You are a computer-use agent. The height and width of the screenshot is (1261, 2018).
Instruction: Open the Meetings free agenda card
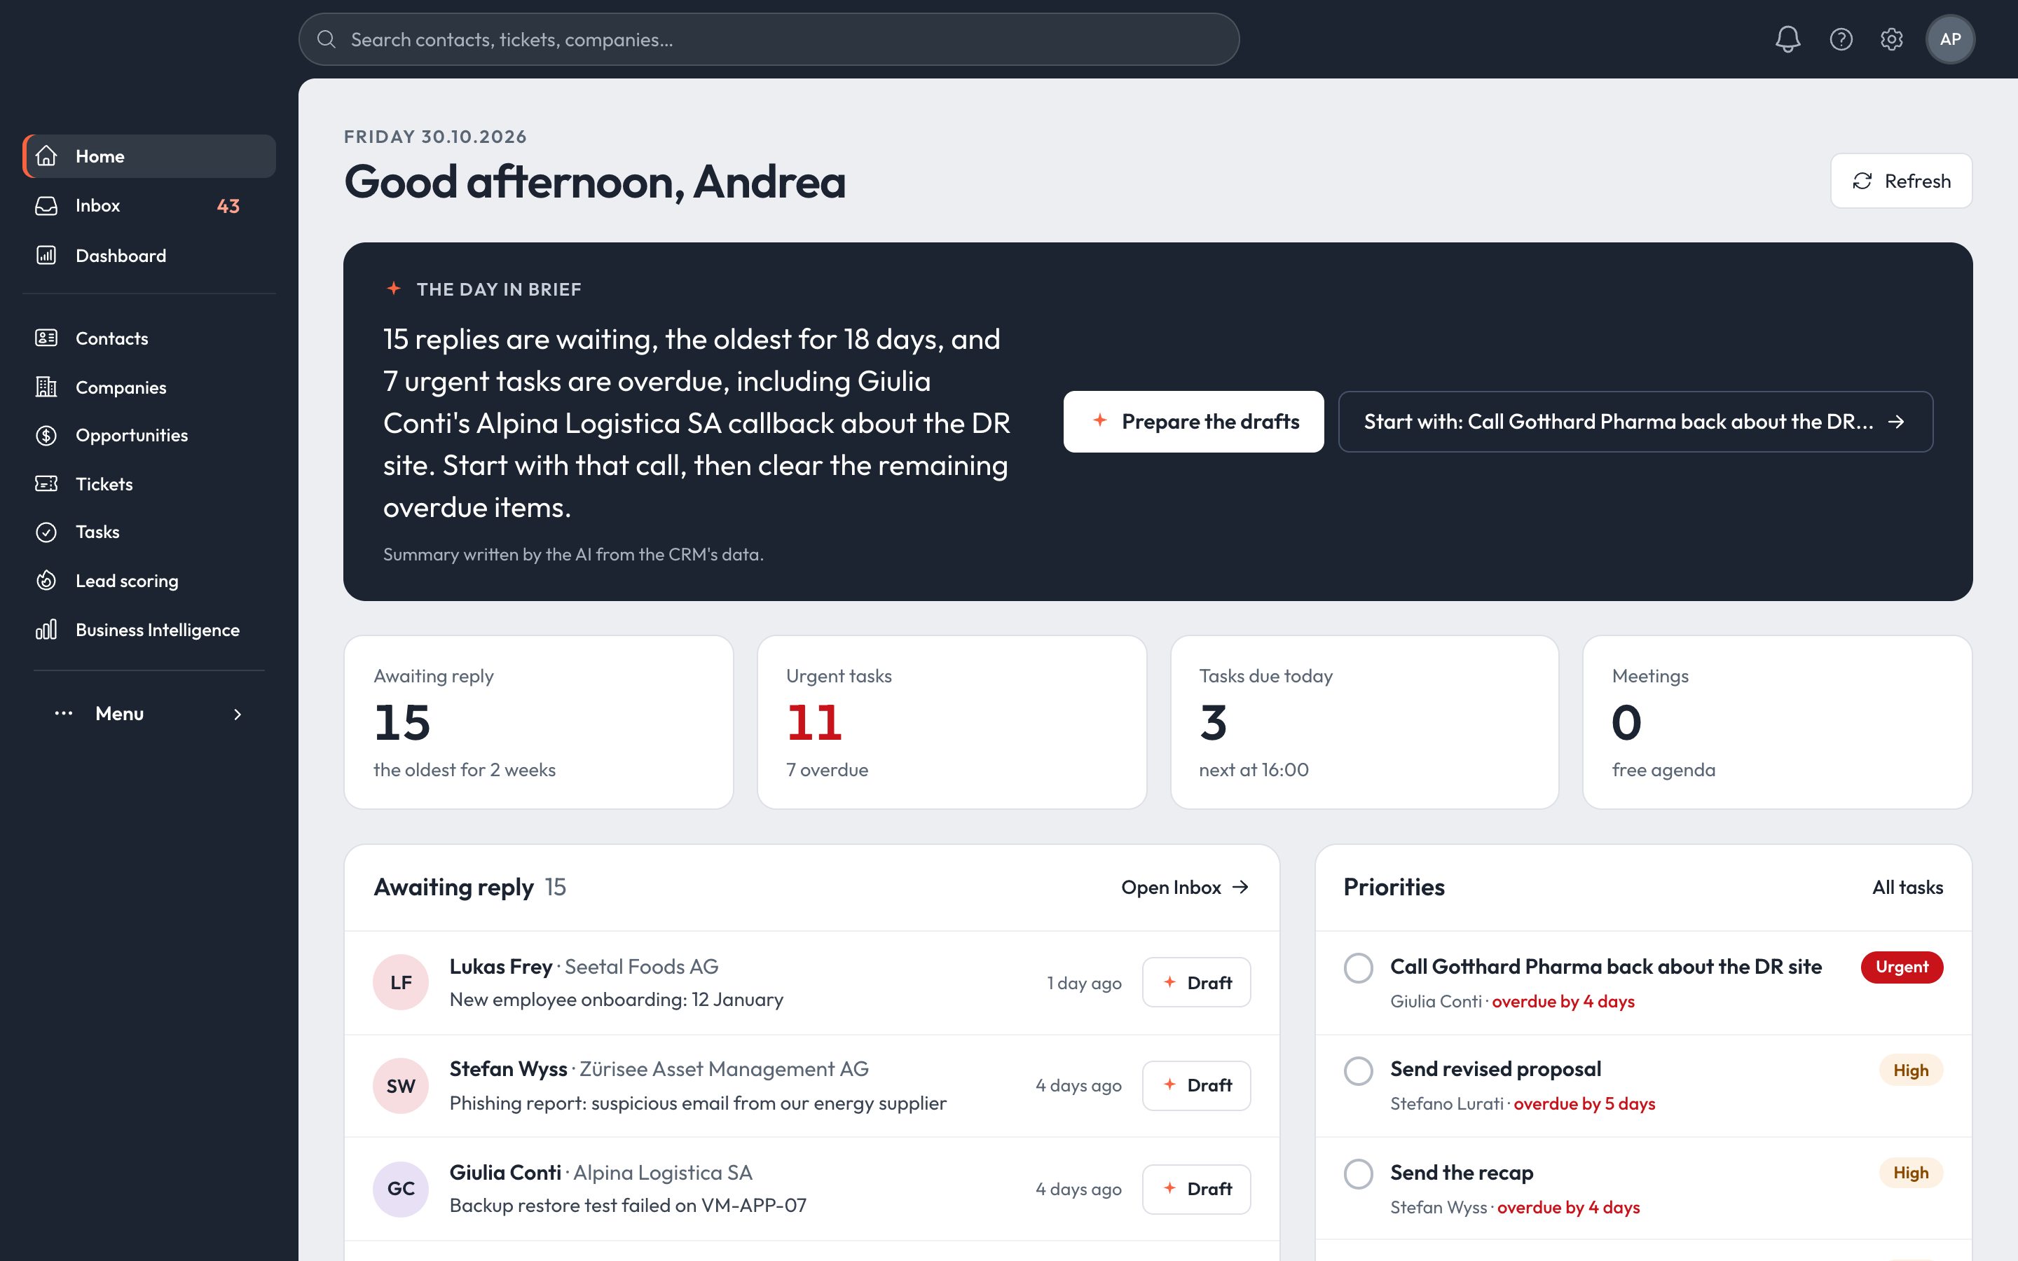point(1777,722)
